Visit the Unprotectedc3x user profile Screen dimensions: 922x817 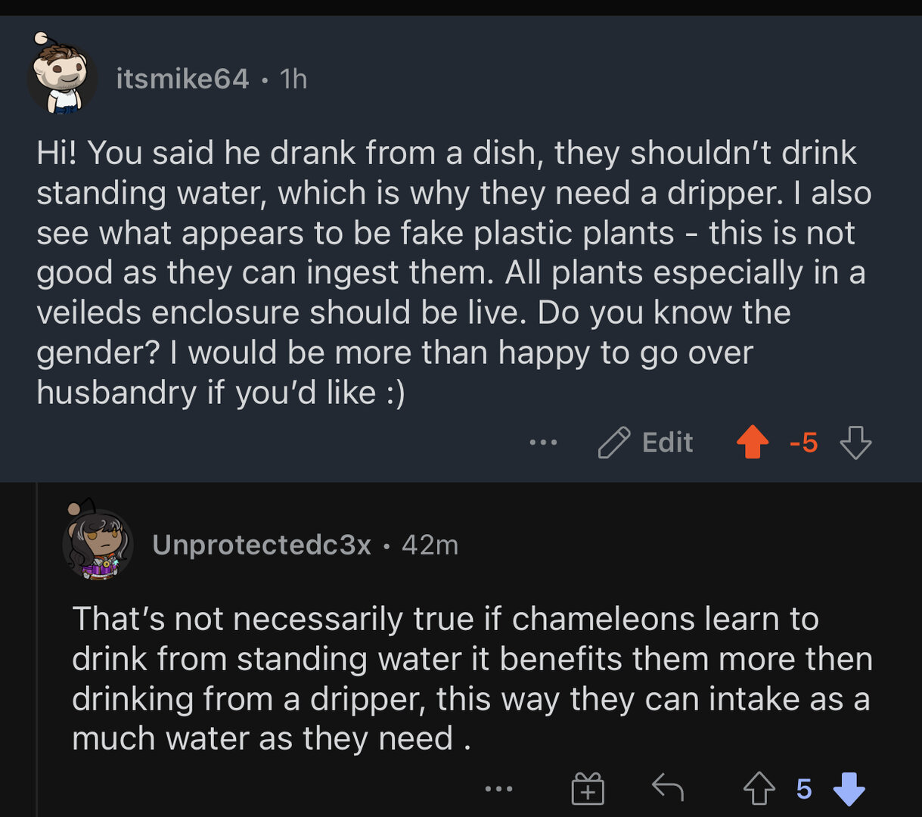click(x=261, y=545)
